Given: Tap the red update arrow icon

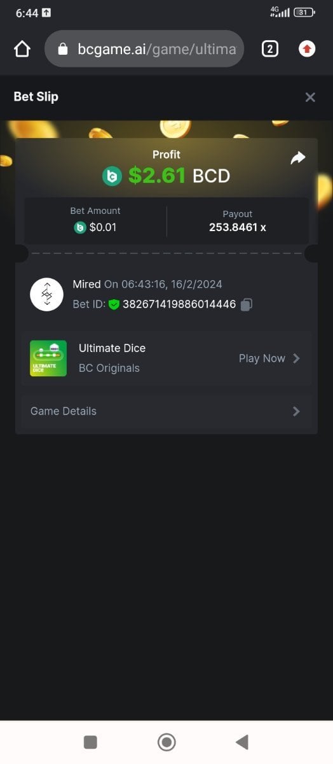Looking at the screenshot, I should (x=307, y=49).
